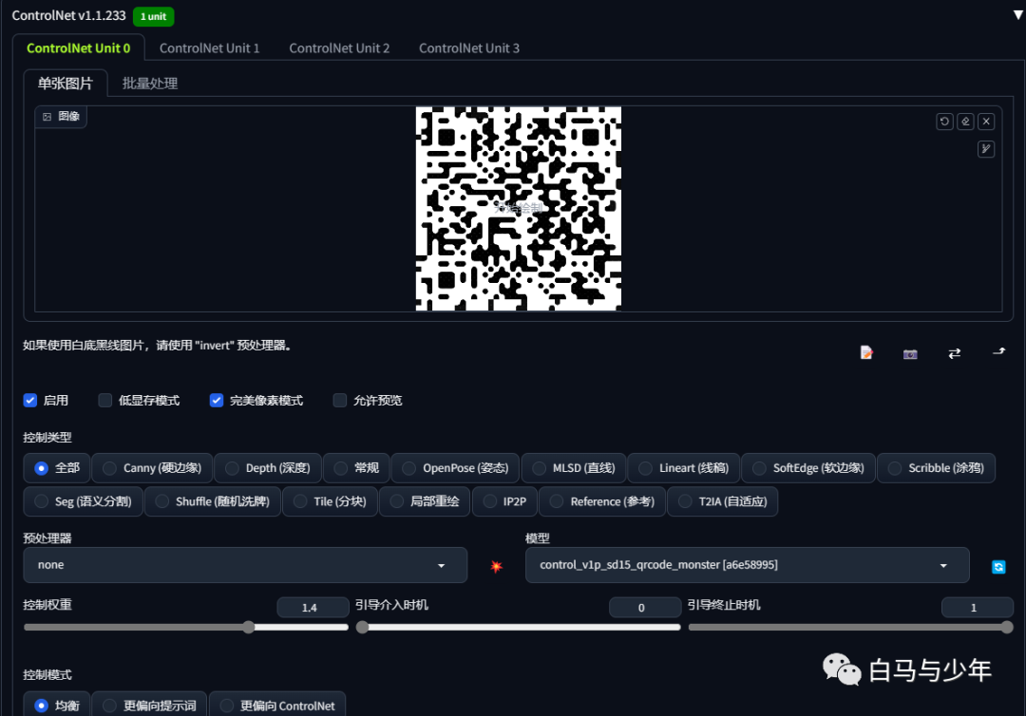Open new canvas with notepad icon
The width and height of the screenshot is (1026, 716).
pyautogui.click(x=866, y=353)
